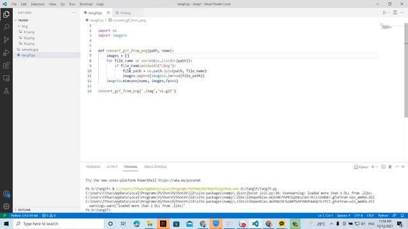Switch to the PROBLEMS panel tab
The height and width of the screenshot is (229, 408).
[x=93, y=167]
